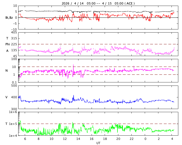Click the "A" label beside the angle panel
182x145 pixels.
[x=7, y=51]
